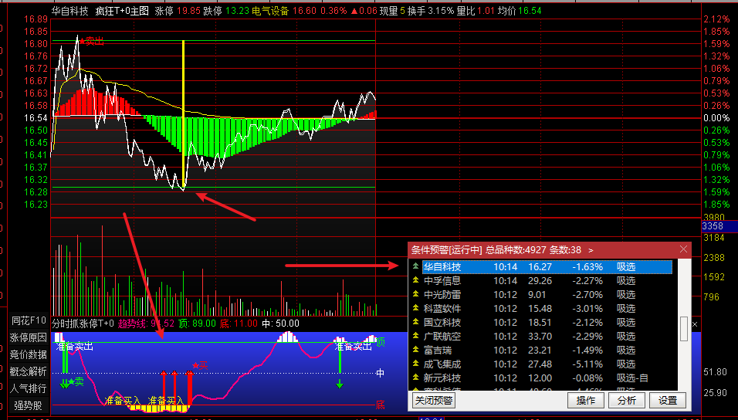Select the 国立科技 alert row

click(x=547, y=323)
